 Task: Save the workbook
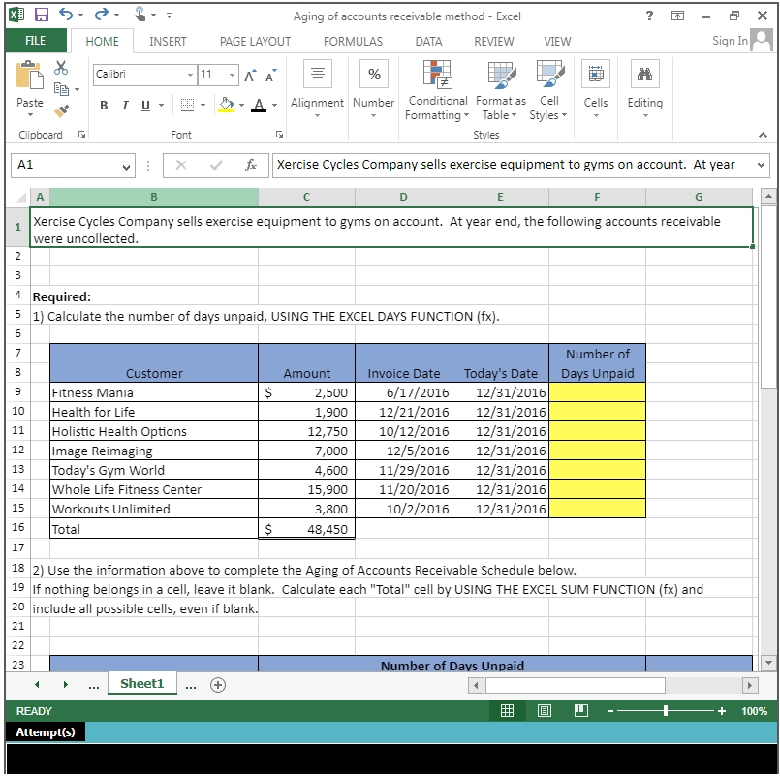[x=40, y=13]
